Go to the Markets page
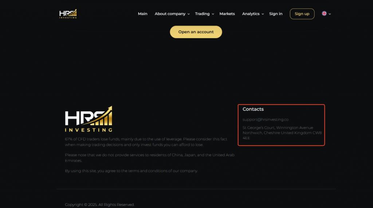The width and height of the screenshot is (373, 208). pyautogui.click(x=227, y=14)
